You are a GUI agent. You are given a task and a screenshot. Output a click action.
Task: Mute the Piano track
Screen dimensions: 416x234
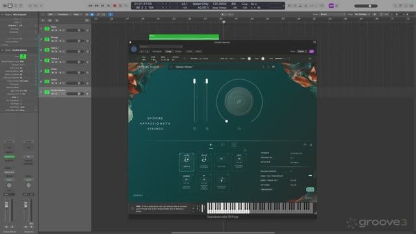53,31
